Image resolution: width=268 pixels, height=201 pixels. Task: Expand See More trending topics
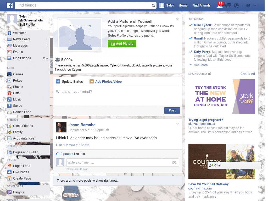point(201,65)
